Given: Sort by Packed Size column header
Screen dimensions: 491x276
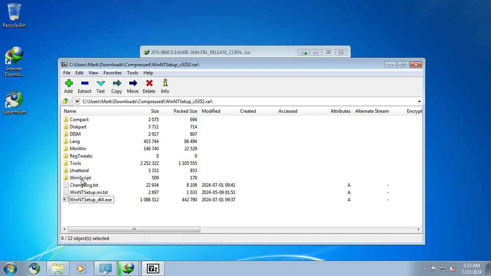Looking at the screenshot, I should (180, 111).
